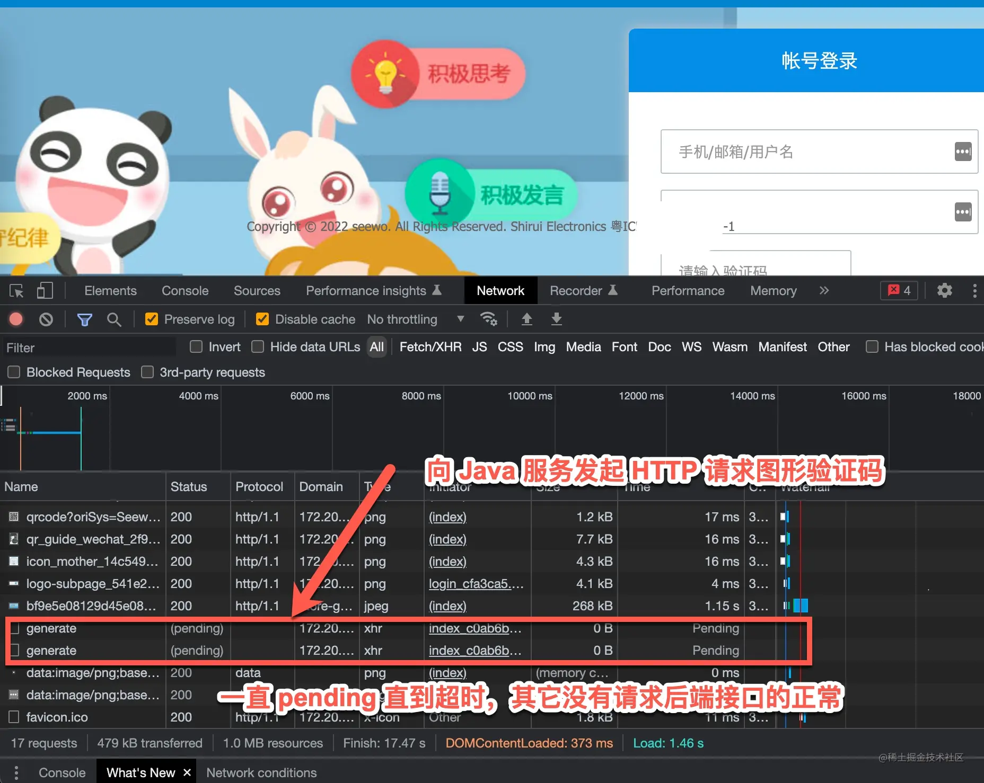Open login_cfa3ca5 initiator link
The image size is (984, 783).
[476, 584]
